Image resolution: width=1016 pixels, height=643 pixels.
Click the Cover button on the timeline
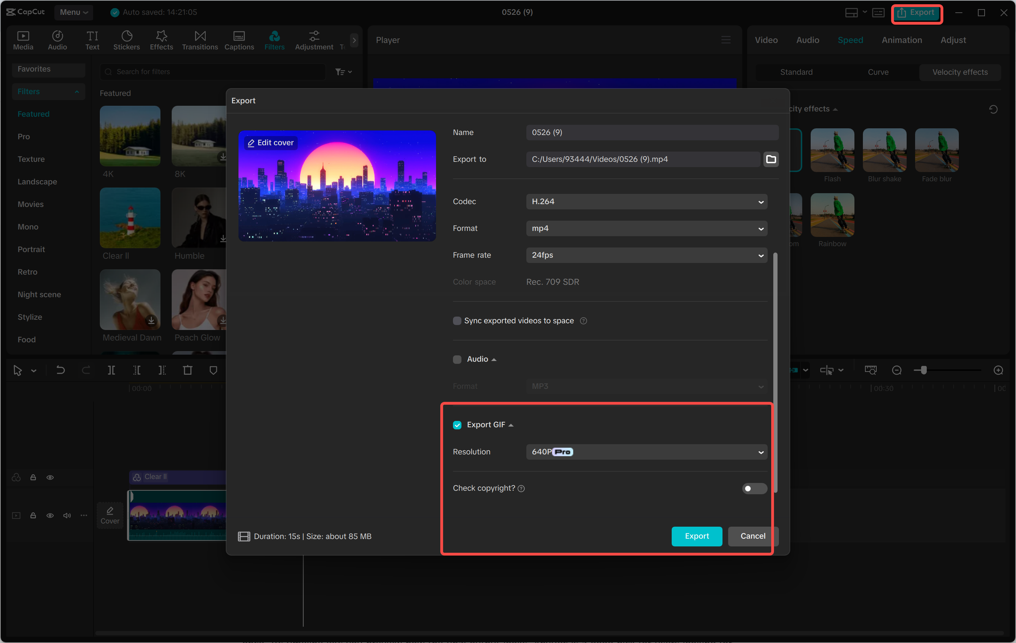(x=110, y=515)
